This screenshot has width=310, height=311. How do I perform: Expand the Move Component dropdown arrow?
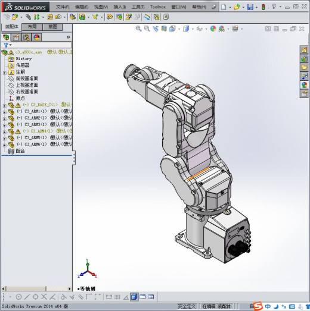64,17
